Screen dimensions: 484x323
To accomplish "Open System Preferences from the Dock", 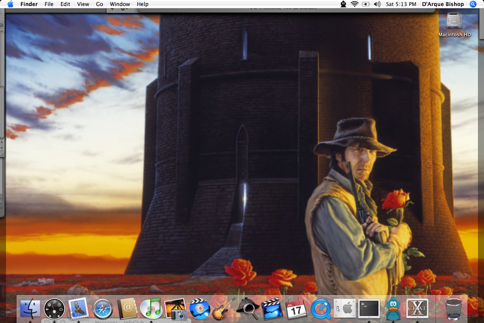I will (345, 309).
